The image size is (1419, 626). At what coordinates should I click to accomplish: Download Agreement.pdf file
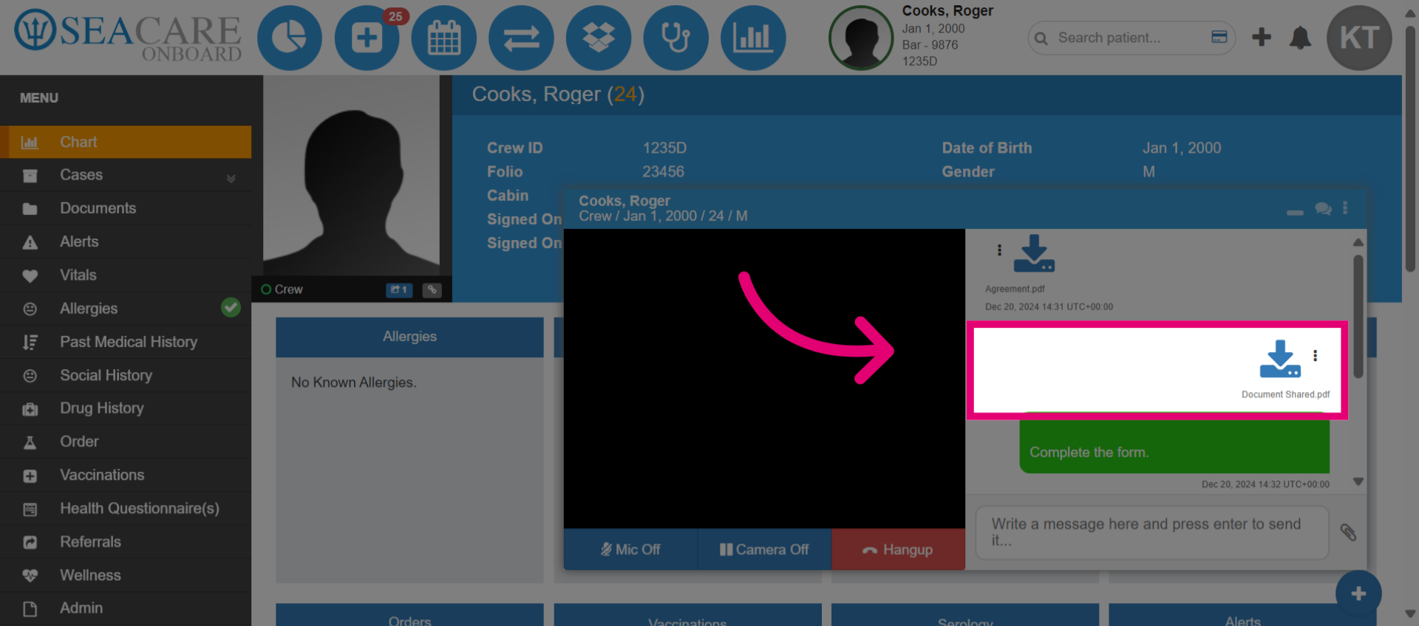(x=1033, y=253)
